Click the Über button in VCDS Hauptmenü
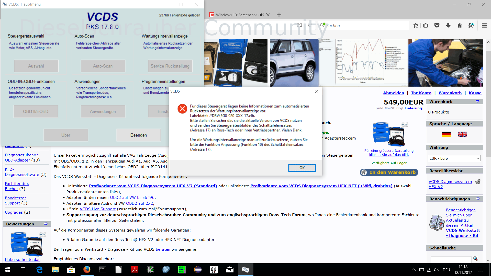Image resolution: width=491 pixels, height=276 pixels. click(x=66, y=135)
